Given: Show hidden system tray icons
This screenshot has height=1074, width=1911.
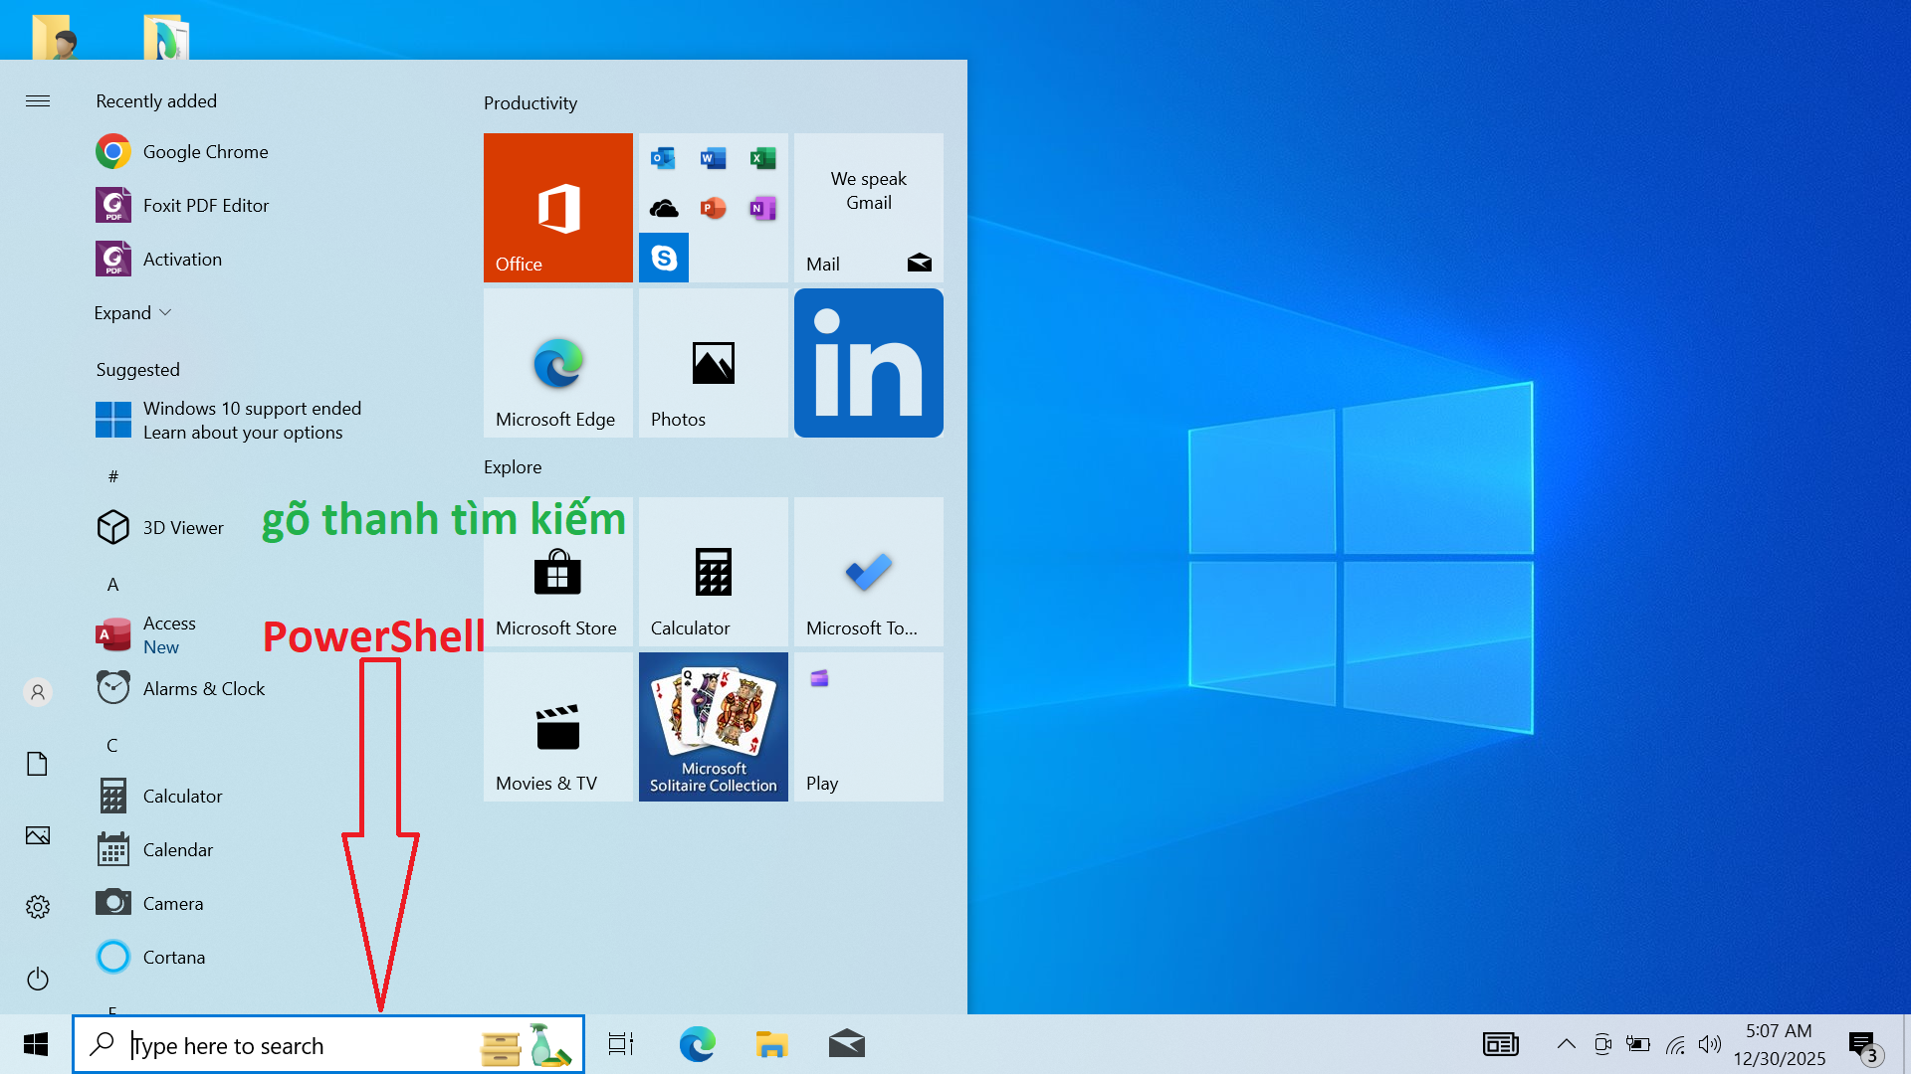Looking at the screenshot, I should [x=1566, y=1044].
